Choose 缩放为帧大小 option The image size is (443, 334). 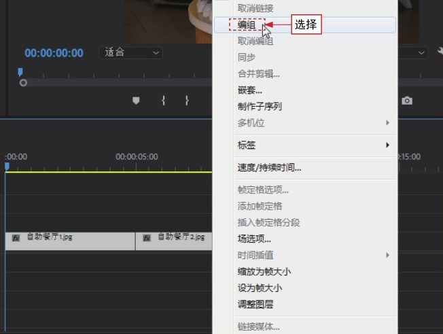tap(305, 272)
